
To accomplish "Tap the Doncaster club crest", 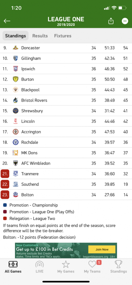I will pos(16,48).
